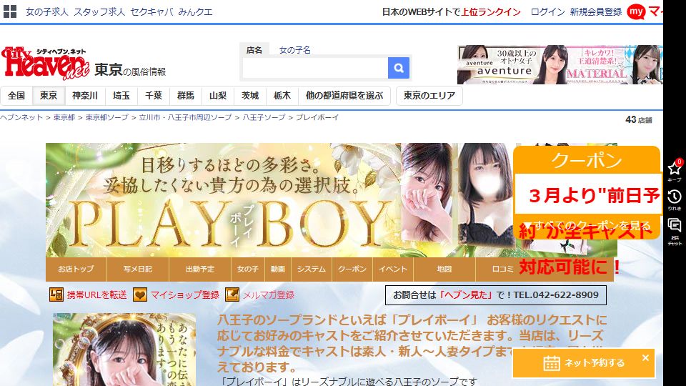
Task: Click 携帯URLを転送 link
Action: [x=96, y=295]
